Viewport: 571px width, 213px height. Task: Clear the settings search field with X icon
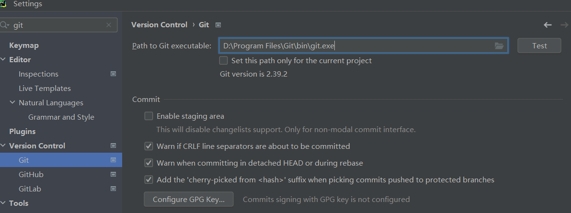point(109,25)
